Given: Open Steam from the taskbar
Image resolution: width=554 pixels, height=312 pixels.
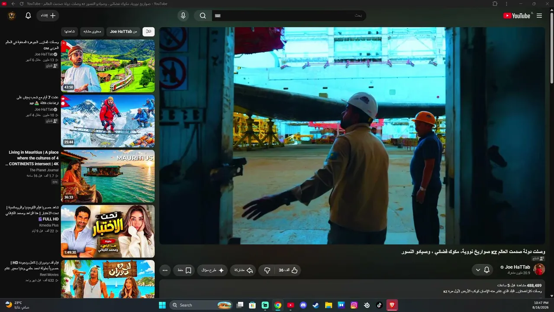Looking at the screenshot, I should pos(316,305).
